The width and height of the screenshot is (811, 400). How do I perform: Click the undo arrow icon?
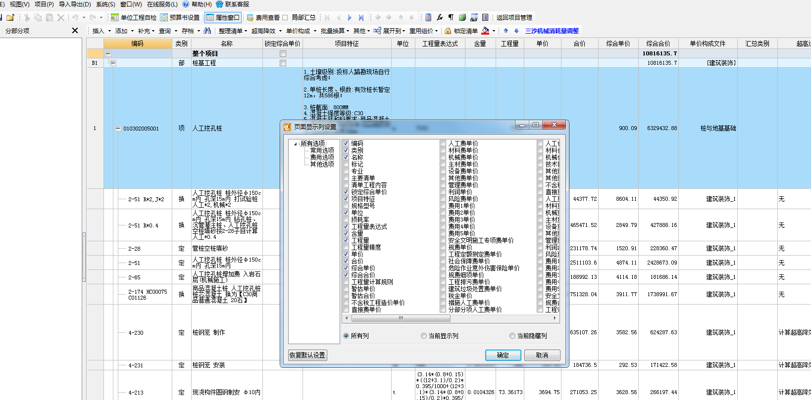coord(75,17)
